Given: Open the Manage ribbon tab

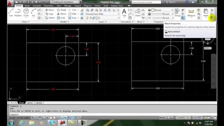Looking at the screenshot, I should 68,6.
